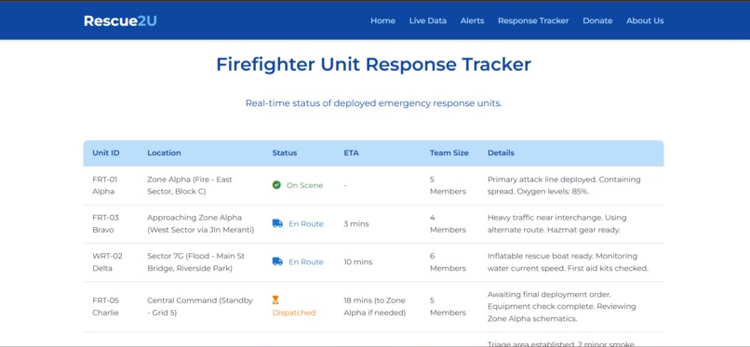The image size is (750, 347).
Task: Click 'Approaching Zone Alpha' location cell
Action: pyautogui.click(x=201, y=223)
